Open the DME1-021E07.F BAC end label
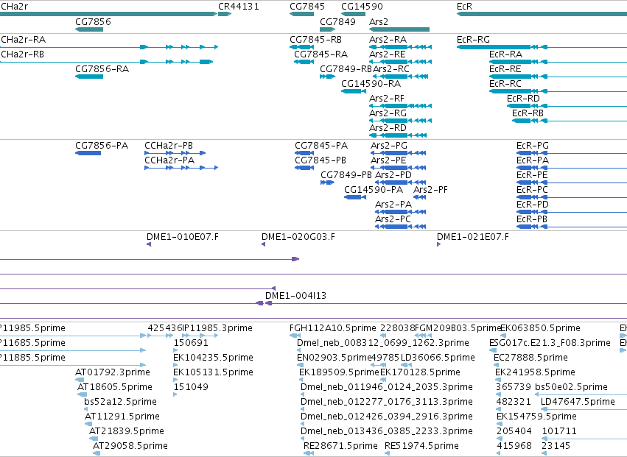This screenshot has height=457, width=627. point(473,237)
